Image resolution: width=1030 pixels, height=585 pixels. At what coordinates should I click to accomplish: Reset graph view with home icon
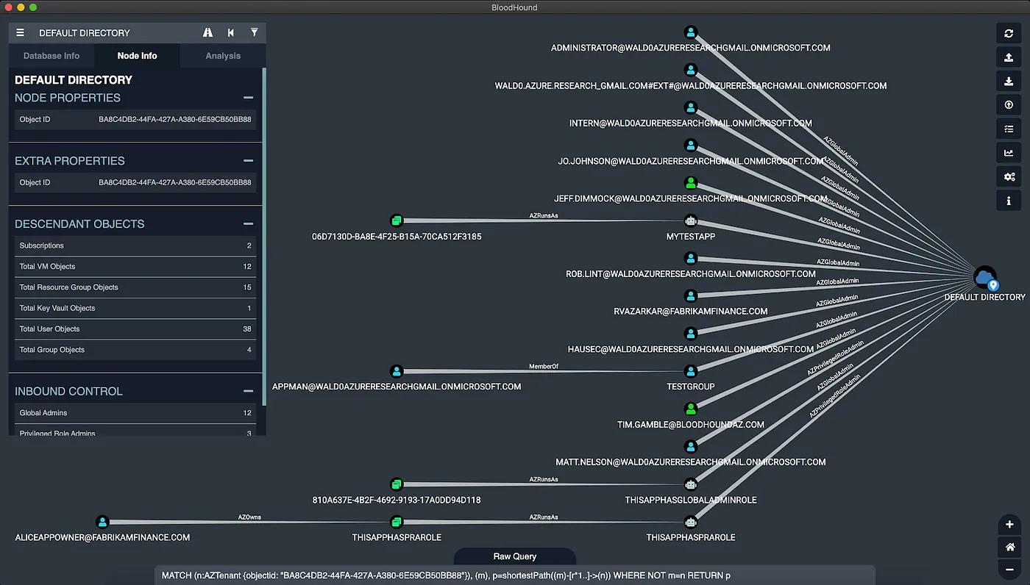1010,547
